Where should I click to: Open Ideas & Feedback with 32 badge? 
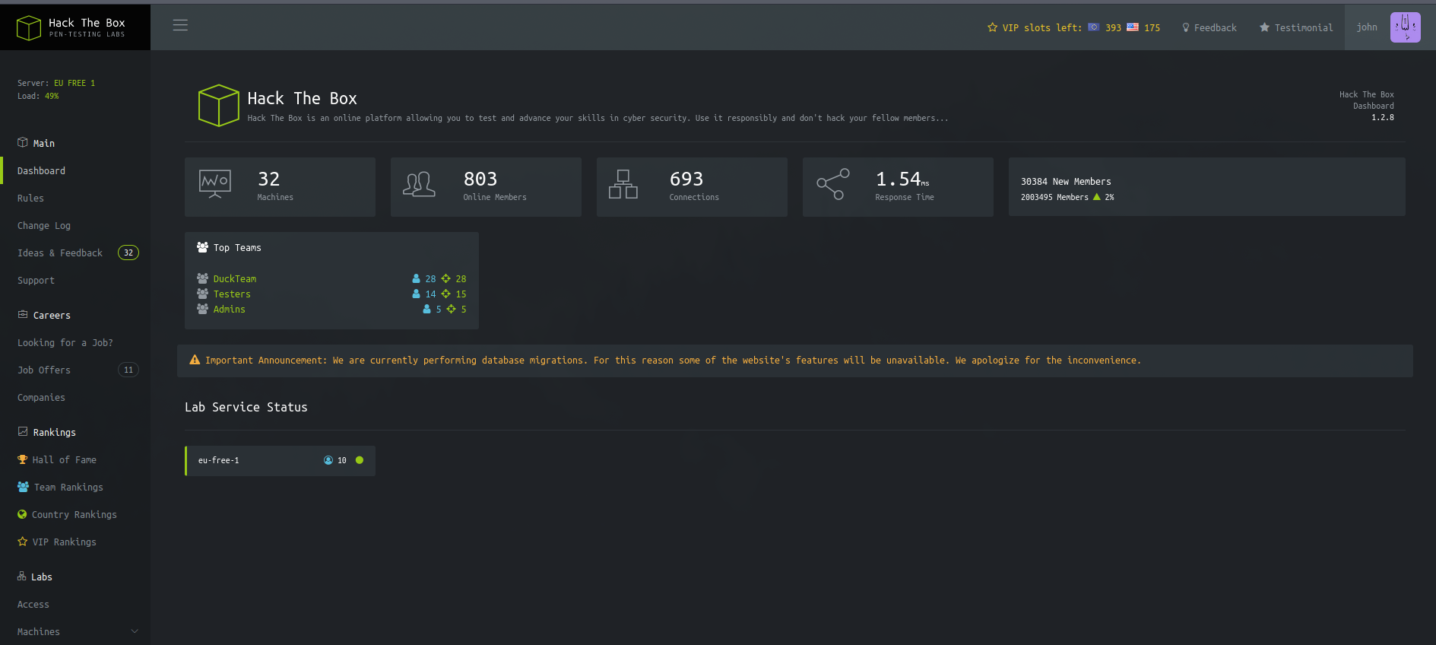pos(60,253)
